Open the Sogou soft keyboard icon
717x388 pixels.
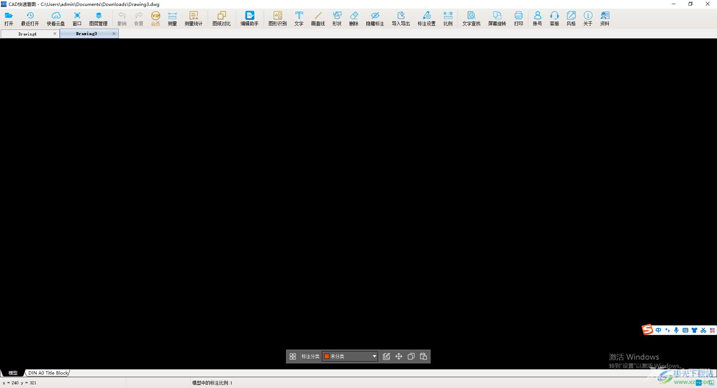point(685,330)
